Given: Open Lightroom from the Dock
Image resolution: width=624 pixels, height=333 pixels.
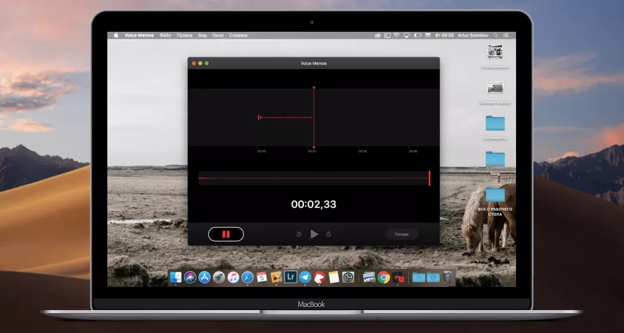Looking at the screenshot, I should click(x=291, y=277).
